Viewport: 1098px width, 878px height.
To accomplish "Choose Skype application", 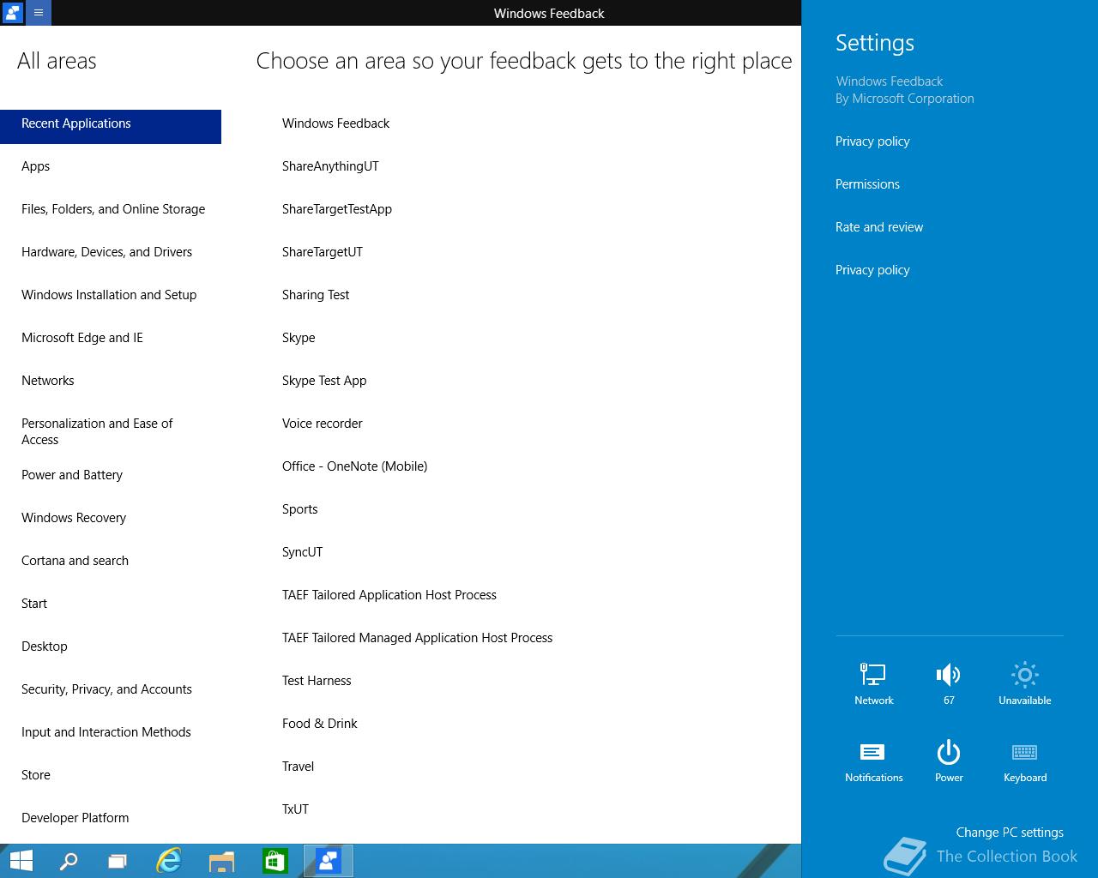I will pos(299,338).
